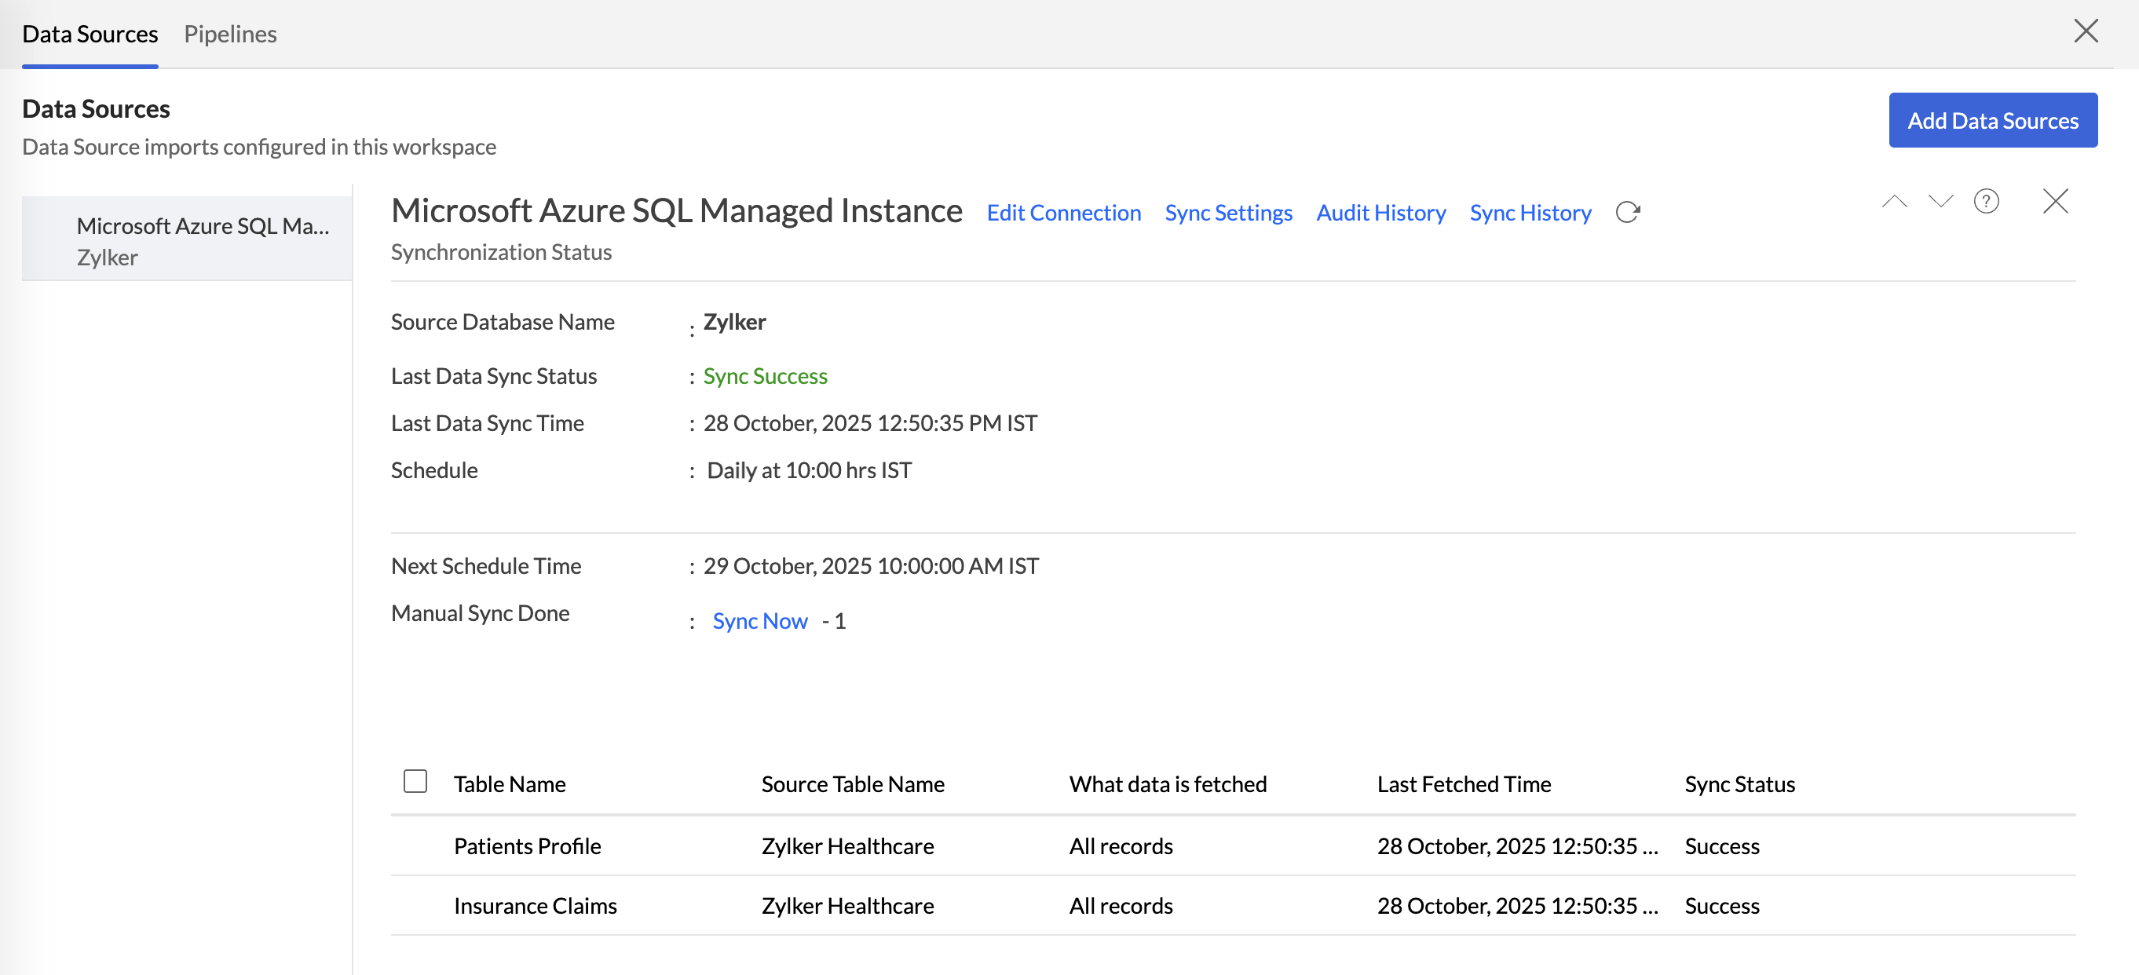The height and width of the screenshot is (975, 2139).
Task: Click the up chevron navigation icon
Action: 1894,202
